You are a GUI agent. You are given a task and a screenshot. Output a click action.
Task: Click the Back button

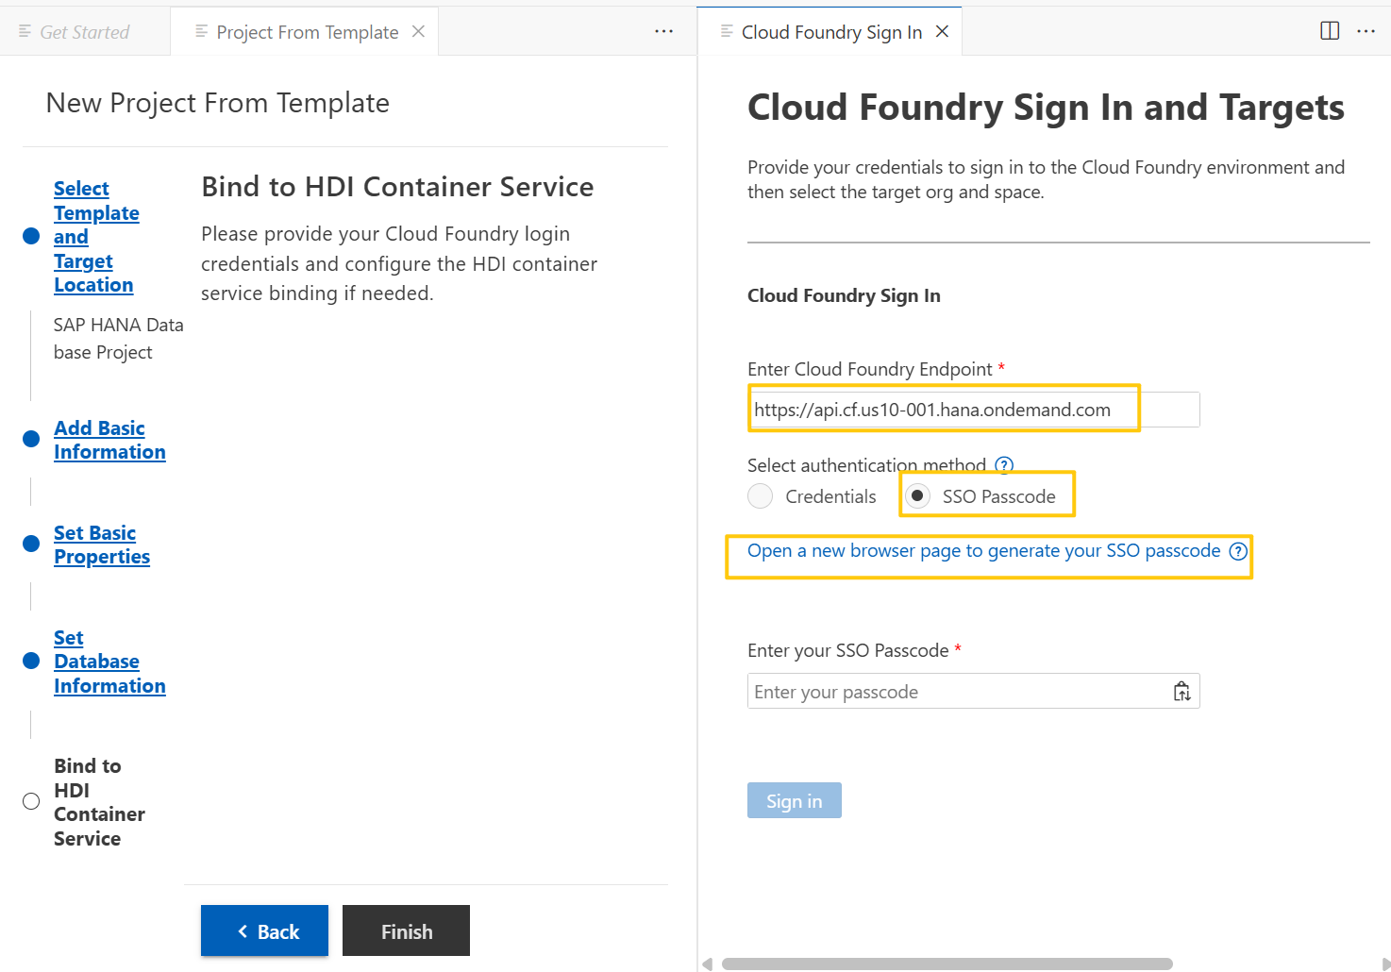[264, 931]
